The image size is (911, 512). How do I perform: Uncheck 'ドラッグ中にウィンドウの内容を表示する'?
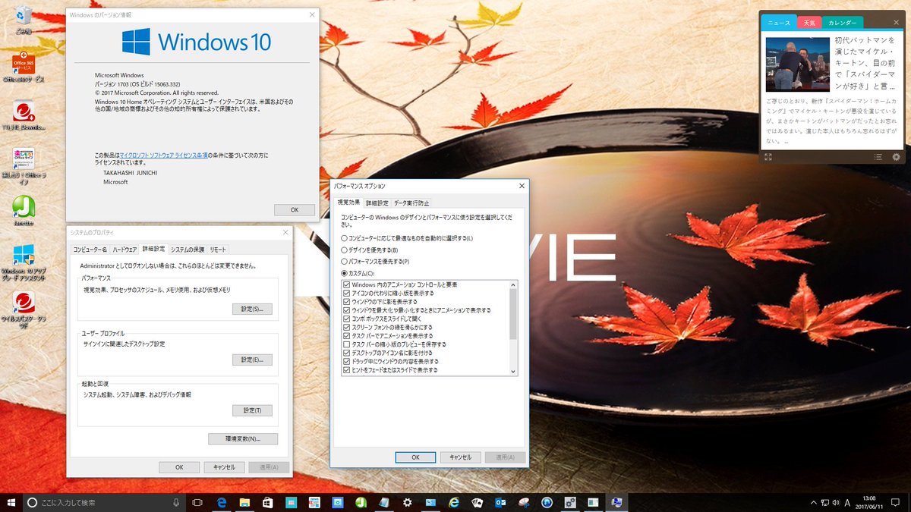[347, 362]
